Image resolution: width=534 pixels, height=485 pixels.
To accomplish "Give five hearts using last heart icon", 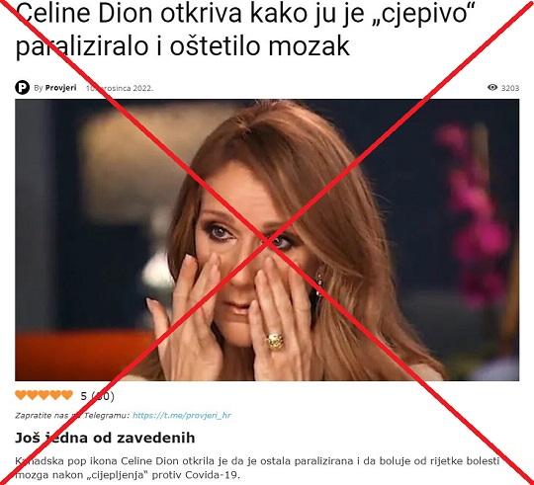I will [x=67, y=395].
